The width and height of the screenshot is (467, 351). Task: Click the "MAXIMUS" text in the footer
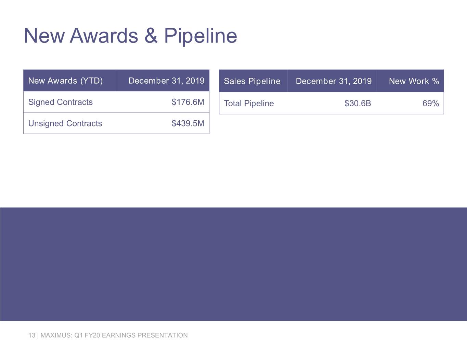(55, 335)
